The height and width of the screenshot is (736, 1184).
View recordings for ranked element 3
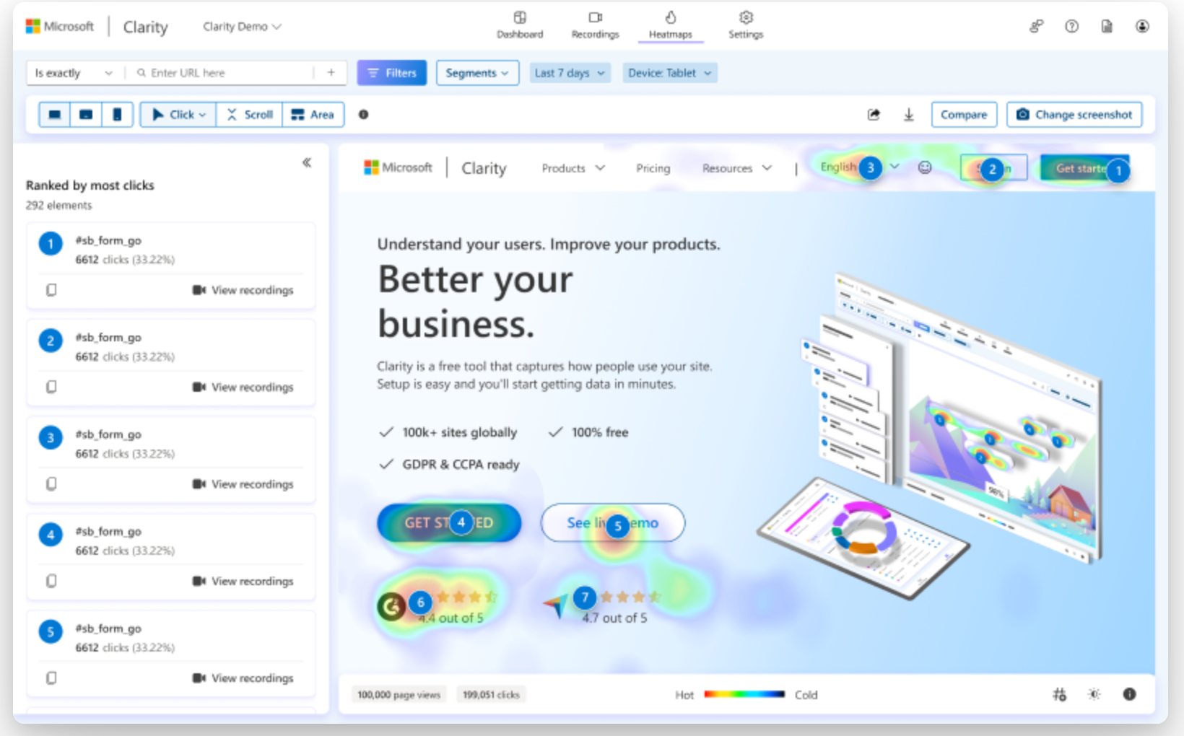coord(243,484)
